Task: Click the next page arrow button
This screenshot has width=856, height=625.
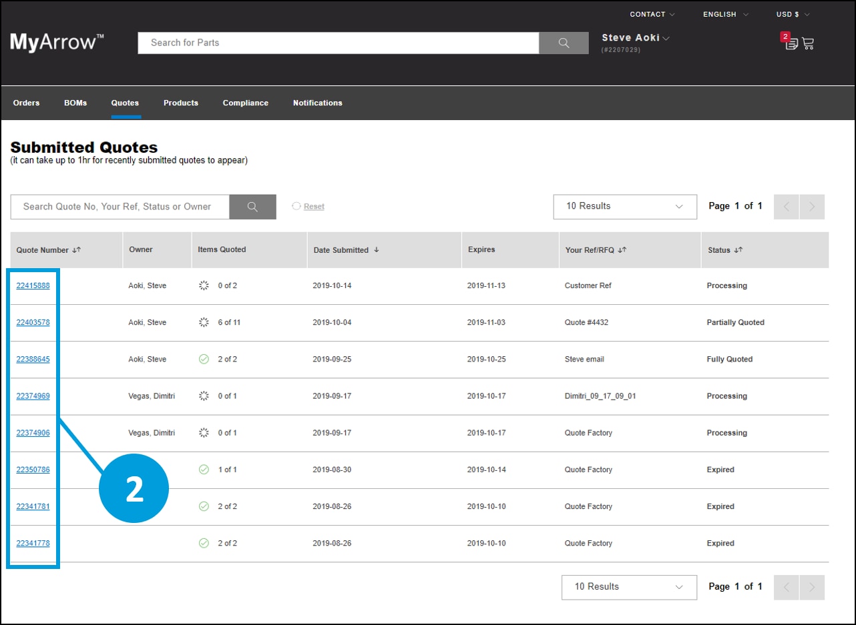Action: coord(812,207)
